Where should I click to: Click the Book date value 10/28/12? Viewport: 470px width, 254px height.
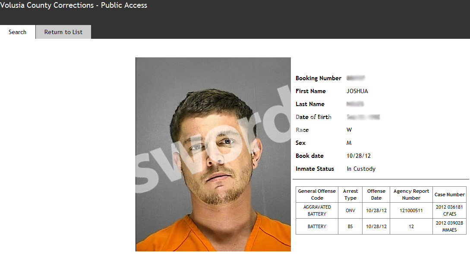click(x=359, y=156)
